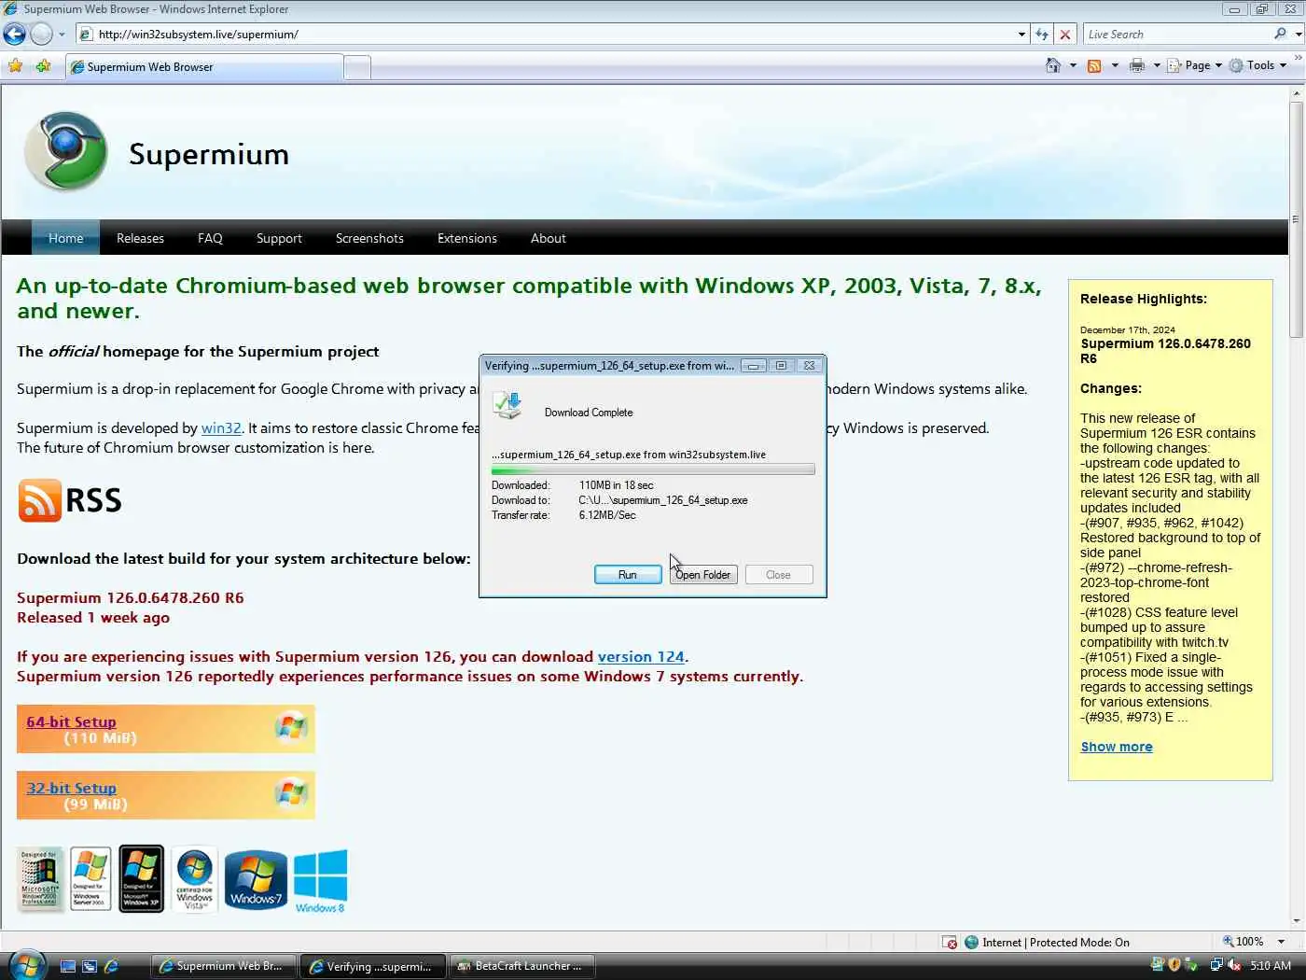Open the Page menu

click(1194, 65)
